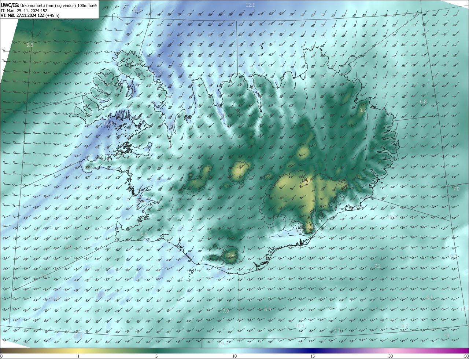Click the 6.9 value south of Iceland
This screenshot has height=359, width=469.
(x=267, y=310)
